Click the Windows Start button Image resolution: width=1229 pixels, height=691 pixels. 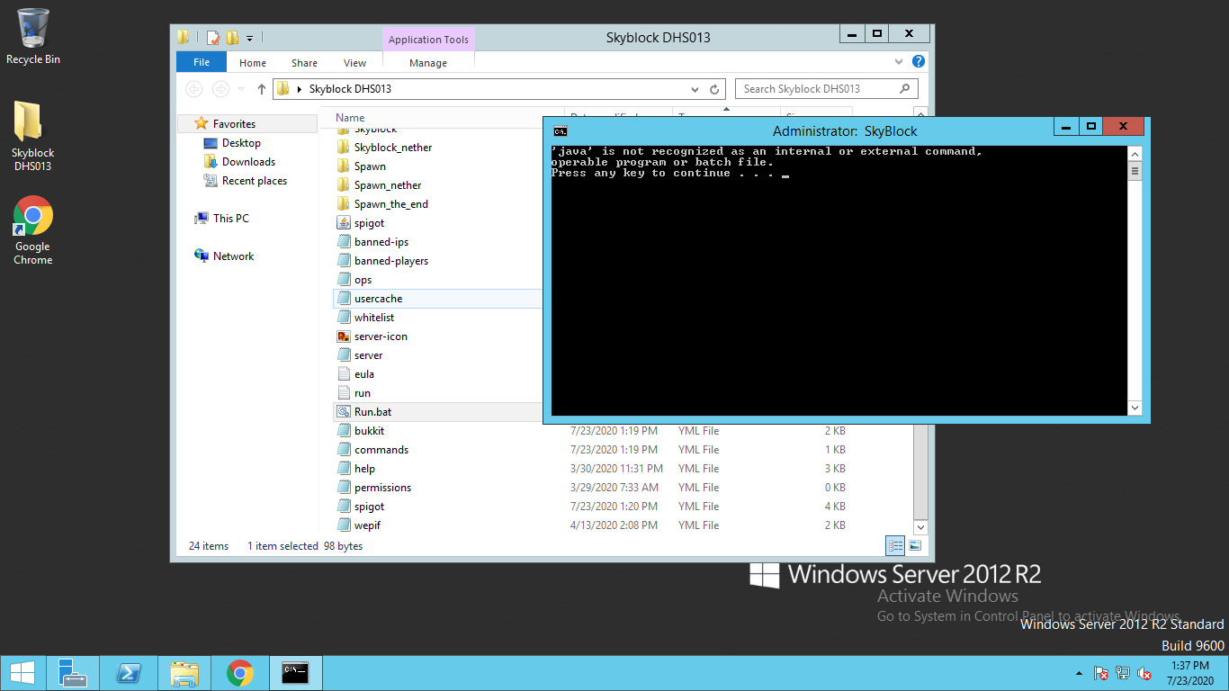pos(22,673)
